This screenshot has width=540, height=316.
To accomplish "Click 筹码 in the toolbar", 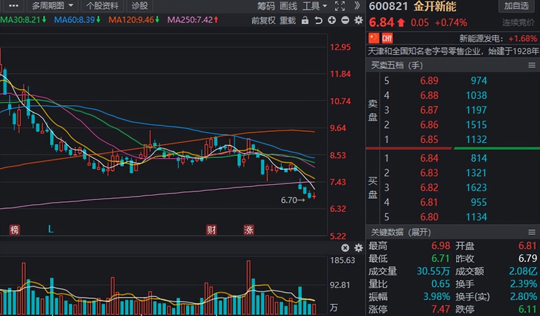I will 266,6.
